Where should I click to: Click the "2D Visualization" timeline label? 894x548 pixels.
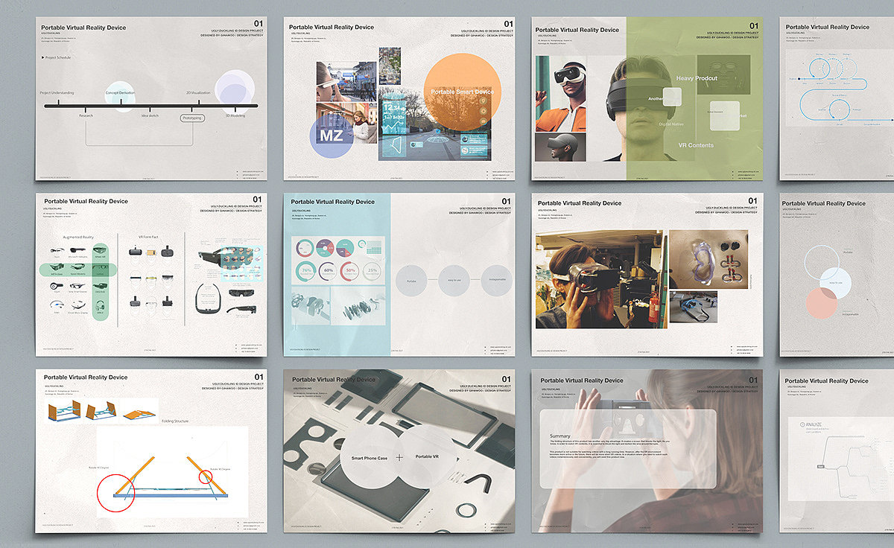pyautogui.click(x=199, y=92)
